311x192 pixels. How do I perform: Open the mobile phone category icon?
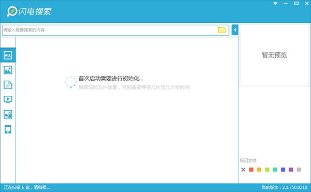(8, 129)
